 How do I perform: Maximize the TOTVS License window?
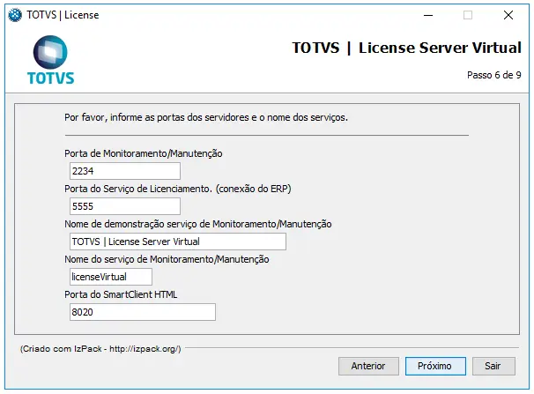[468, 15]
